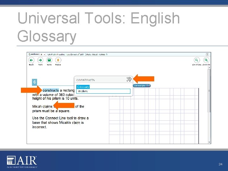Click inside the drawing grid area
Screen dimensions: 228x171
click(154, 116)
